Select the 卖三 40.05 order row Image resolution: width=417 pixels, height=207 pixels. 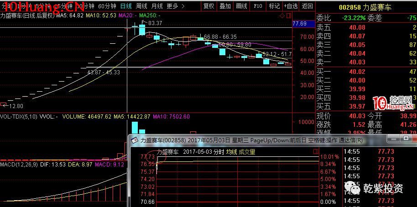[366, 45]
